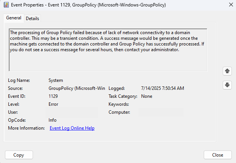Select the Event ID value 1129
Image resolution: width=236 pixels, height=163 pixels.
coord(53,96)
